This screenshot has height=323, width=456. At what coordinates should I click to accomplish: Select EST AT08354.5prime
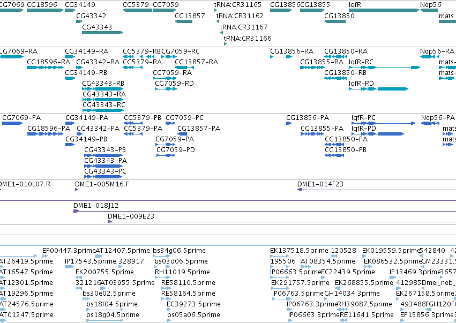(328, 261)
